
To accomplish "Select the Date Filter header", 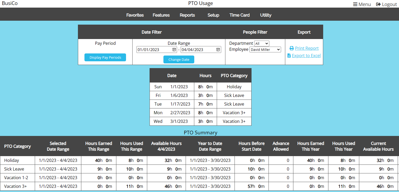I will click(x=152, y=32).
